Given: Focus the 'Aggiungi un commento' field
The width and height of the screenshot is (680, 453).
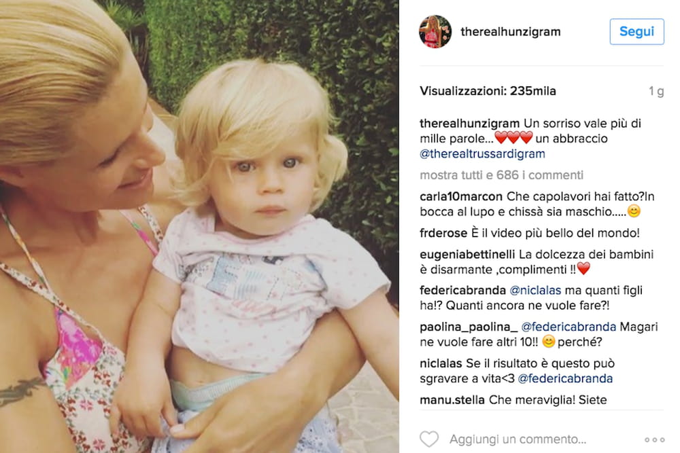Looking at the screenshot, I should coord(517,439).
